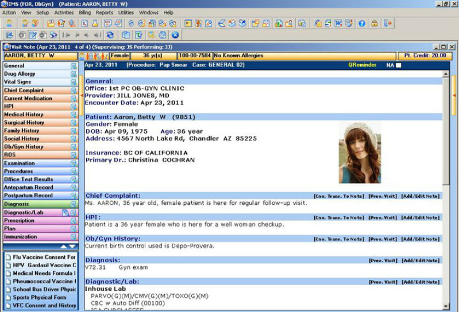459x312 pixels.
Task: Click the refresh arrows icon in second toolbar
Action: [110, 35]
